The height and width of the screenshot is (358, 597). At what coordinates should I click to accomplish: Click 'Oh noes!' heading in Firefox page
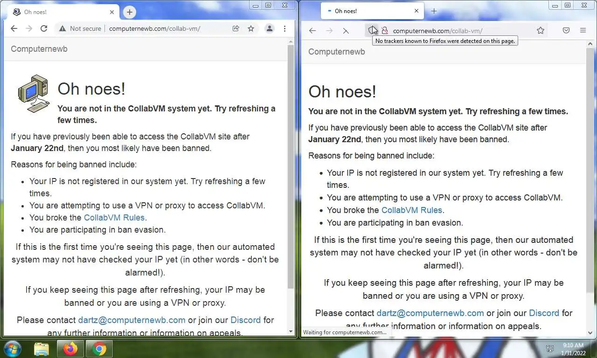coord(342,92)
